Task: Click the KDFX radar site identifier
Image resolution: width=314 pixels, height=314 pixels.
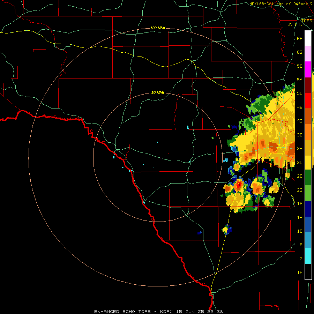Action: tap(166, 312)
